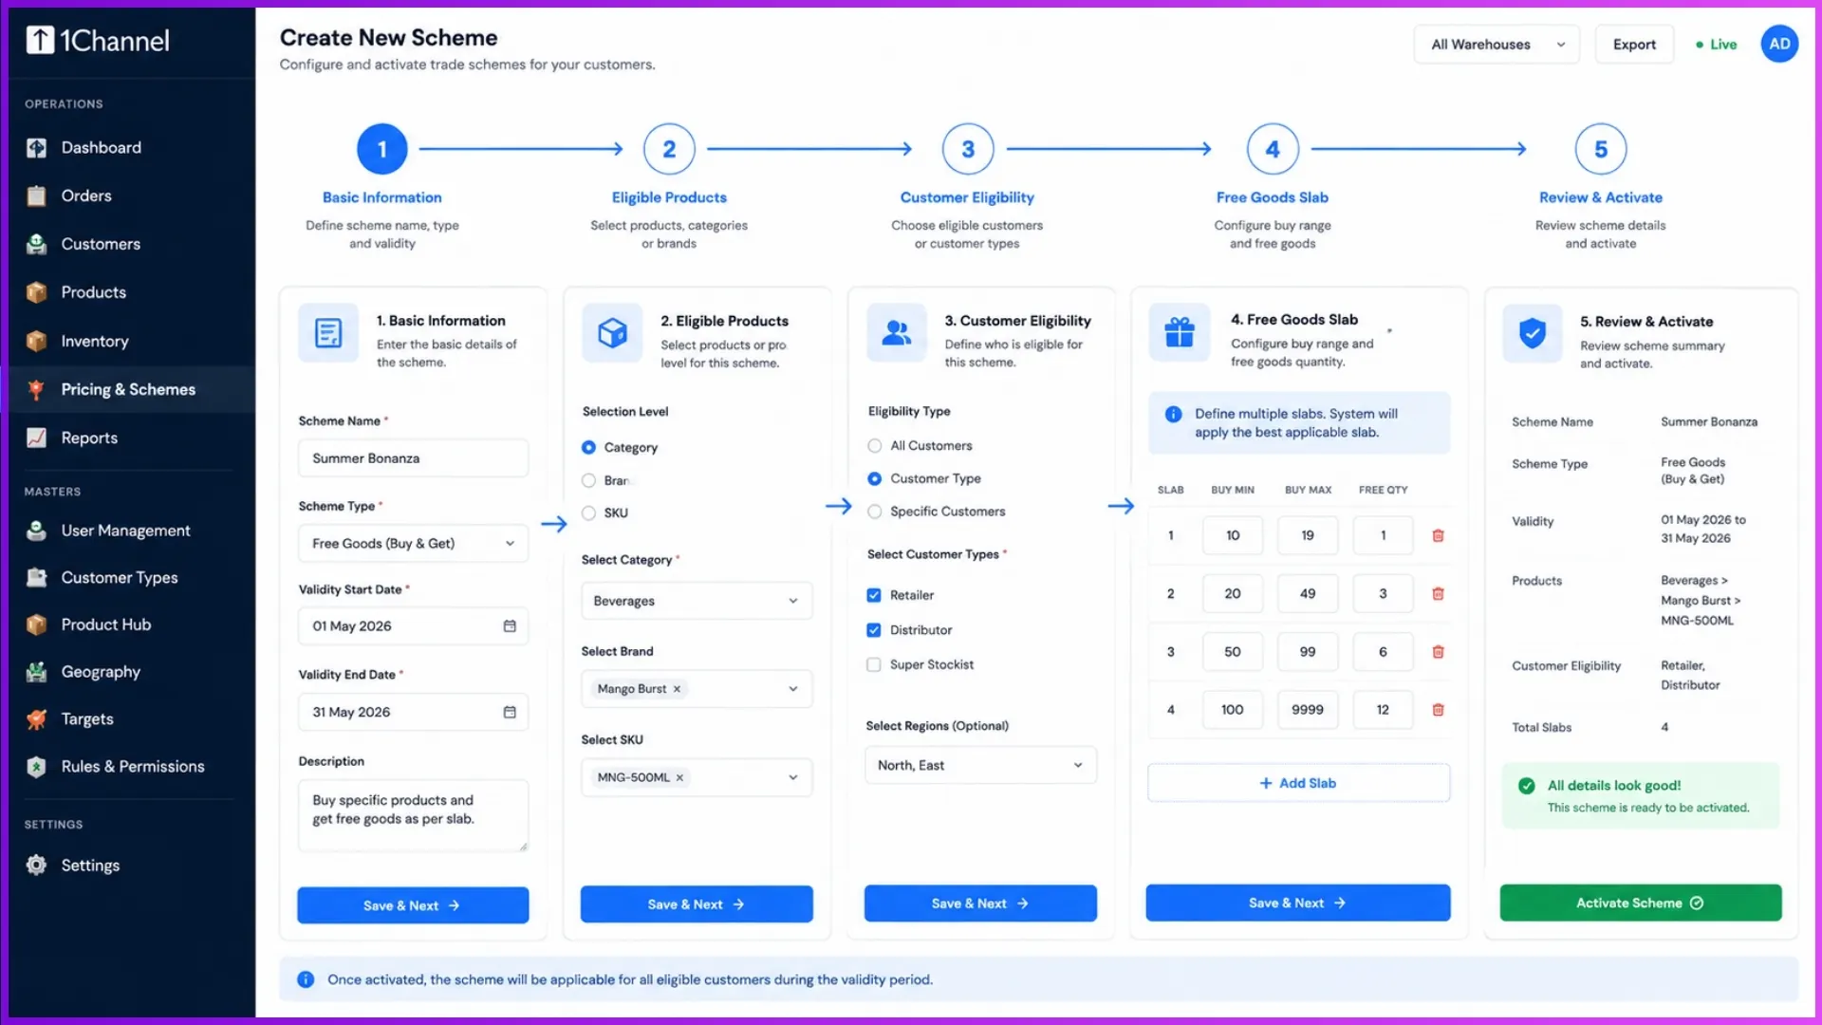The image size is (1822, 1025).
Task: Select step 1 Basic Information circle
Action: (x=382, y=149)
